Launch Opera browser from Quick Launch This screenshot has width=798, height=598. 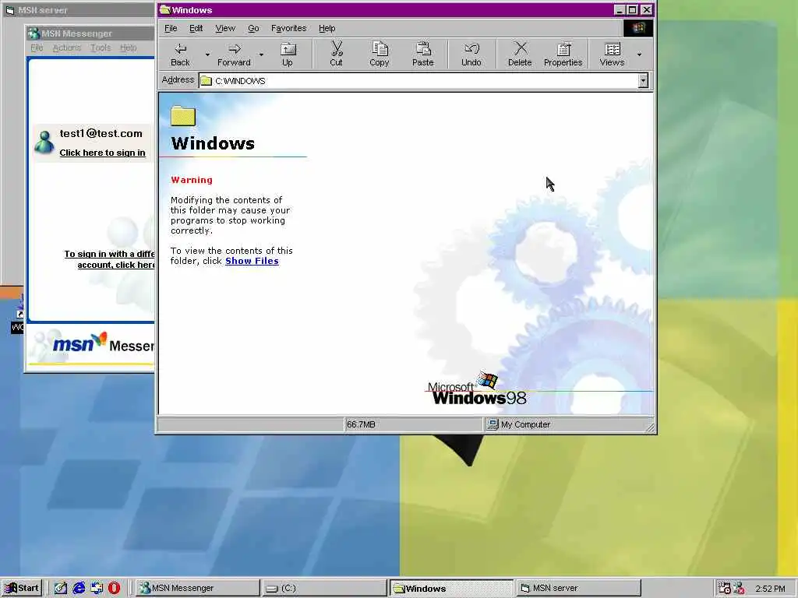[114, 589]
